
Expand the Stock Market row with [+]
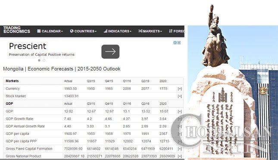180,96
